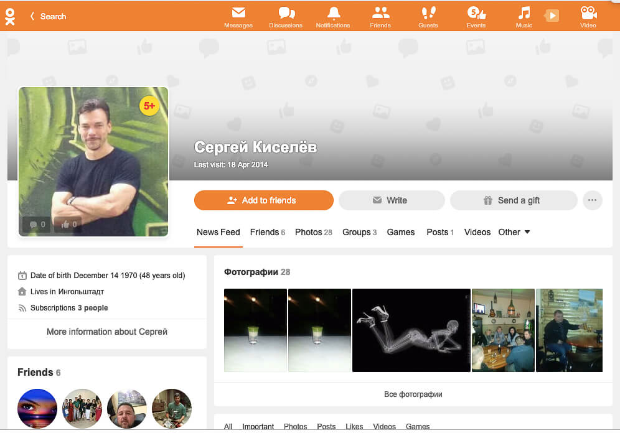The width and height of the screenshot is (620, 433).
Task: Click the Все фотографии link
Action: [413, 394]
